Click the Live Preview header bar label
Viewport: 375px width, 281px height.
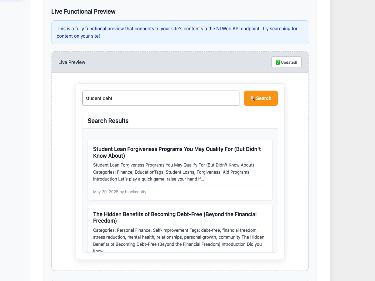tap(72, 62)
